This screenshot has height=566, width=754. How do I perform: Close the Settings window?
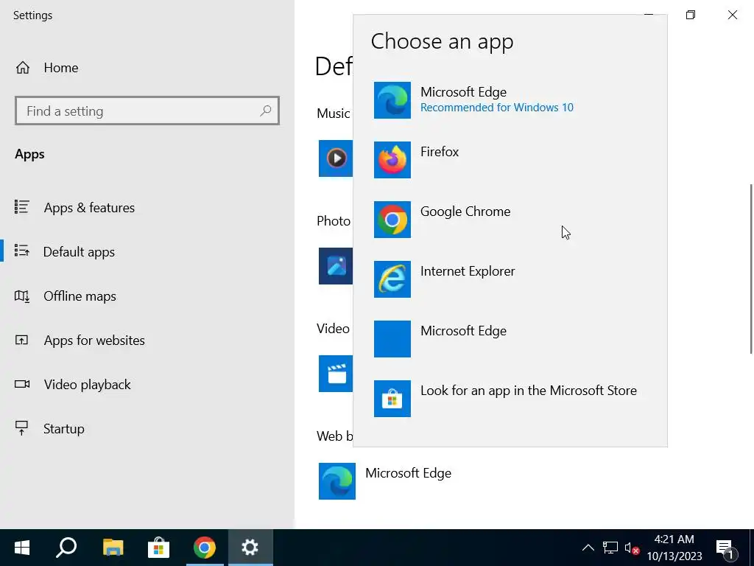733,15
